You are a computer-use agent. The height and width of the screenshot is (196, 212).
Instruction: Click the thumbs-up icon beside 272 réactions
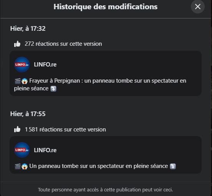17,44
